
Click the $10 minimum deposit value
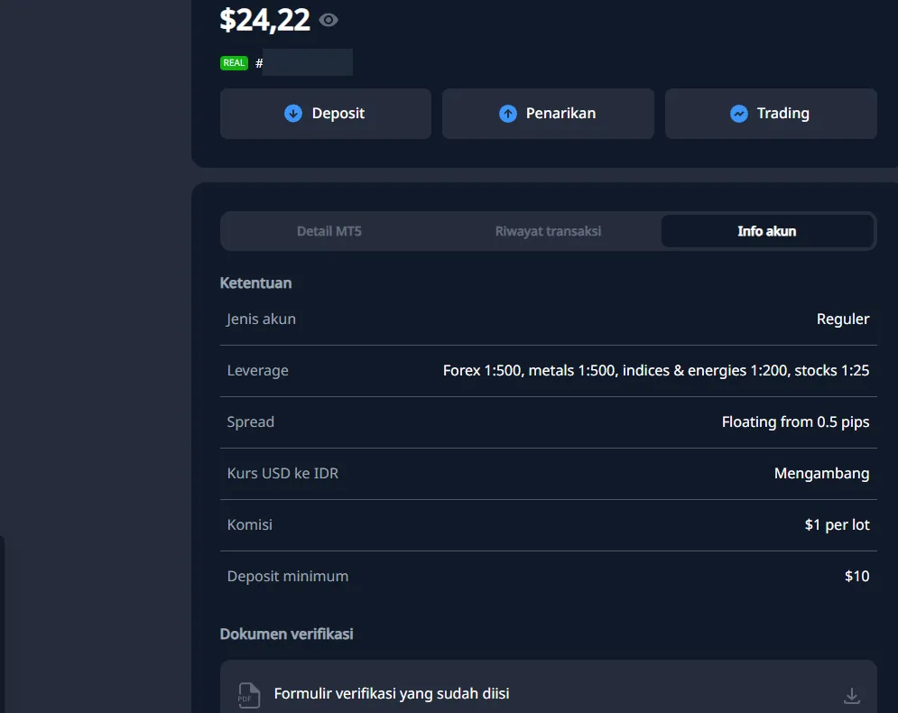(856, 576)
